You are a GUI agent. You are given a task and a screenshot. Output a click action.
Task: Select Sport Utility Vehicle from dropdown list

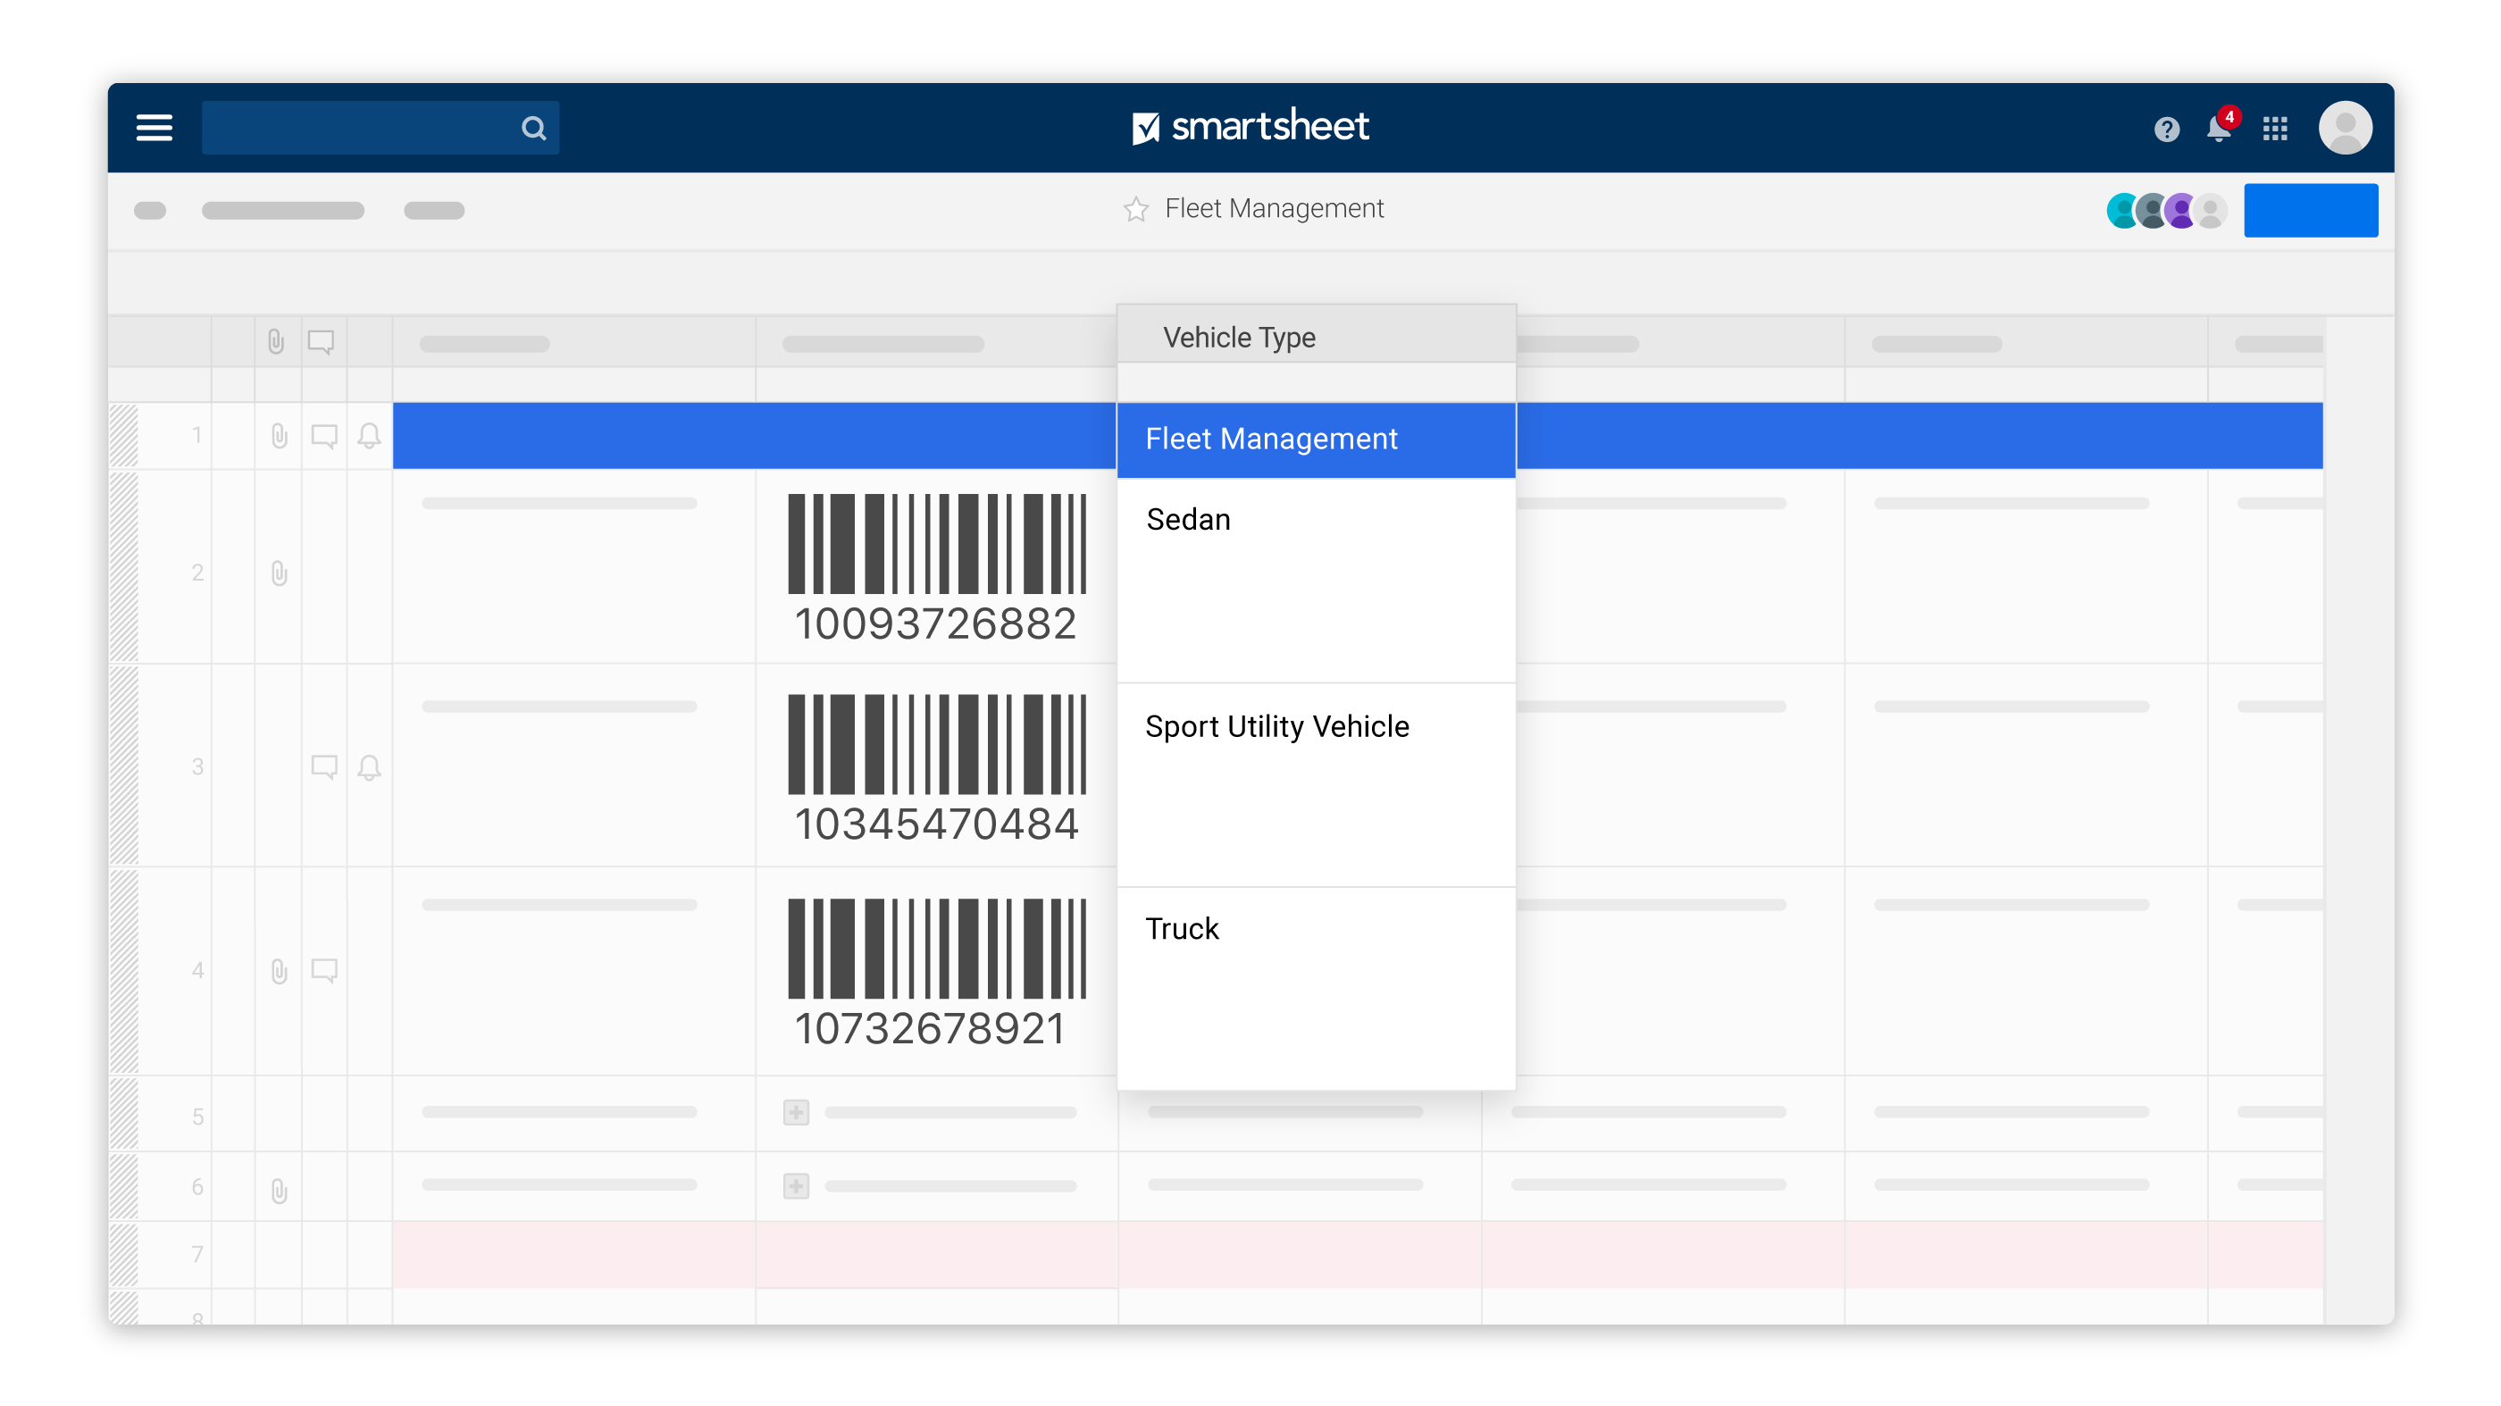1280,725
